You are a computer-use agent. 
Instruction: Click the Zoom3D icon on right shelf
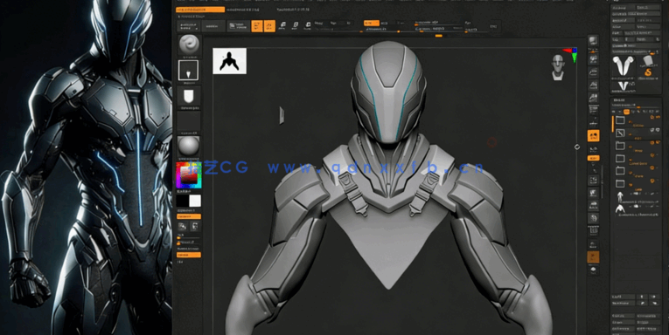[593, 206]
